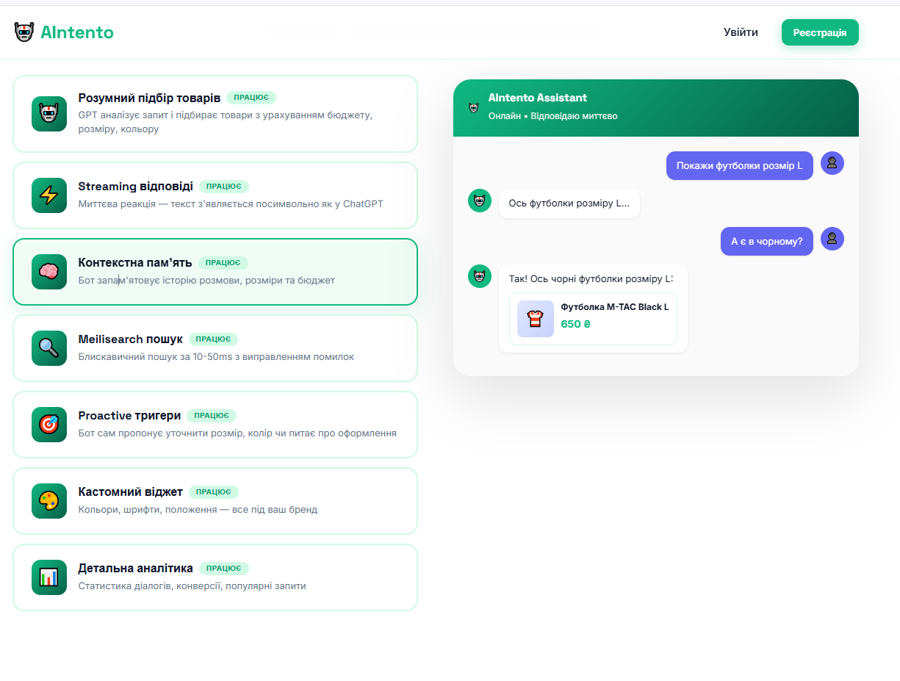This screenshot has width=900, height=681.
Task: Click the assistant avatar in the chat header
Action: 475,107
